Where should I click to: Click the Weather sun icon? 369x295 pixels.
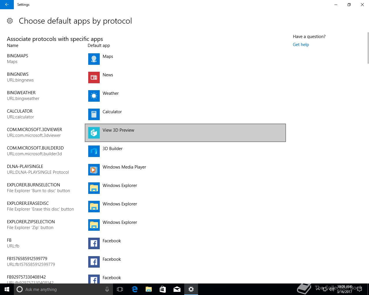(x=94, y=96)
